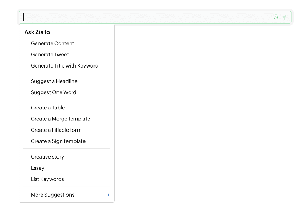Click the send arrow icon
This screenshot has height=216, width=304.
284,17
